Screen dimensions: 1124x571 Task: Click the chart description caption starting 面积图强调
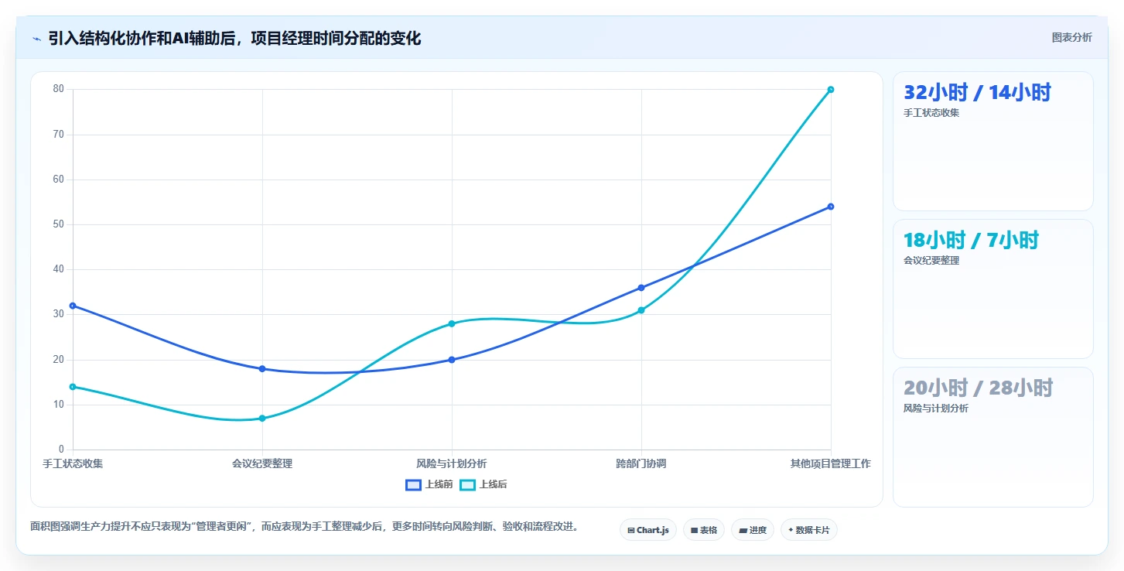(x=304, y=527)
